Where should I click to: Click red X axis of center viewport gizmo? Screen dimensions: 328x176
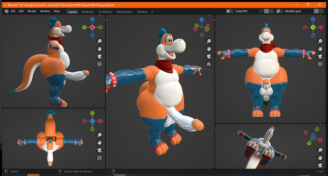(x=208, y=26)
